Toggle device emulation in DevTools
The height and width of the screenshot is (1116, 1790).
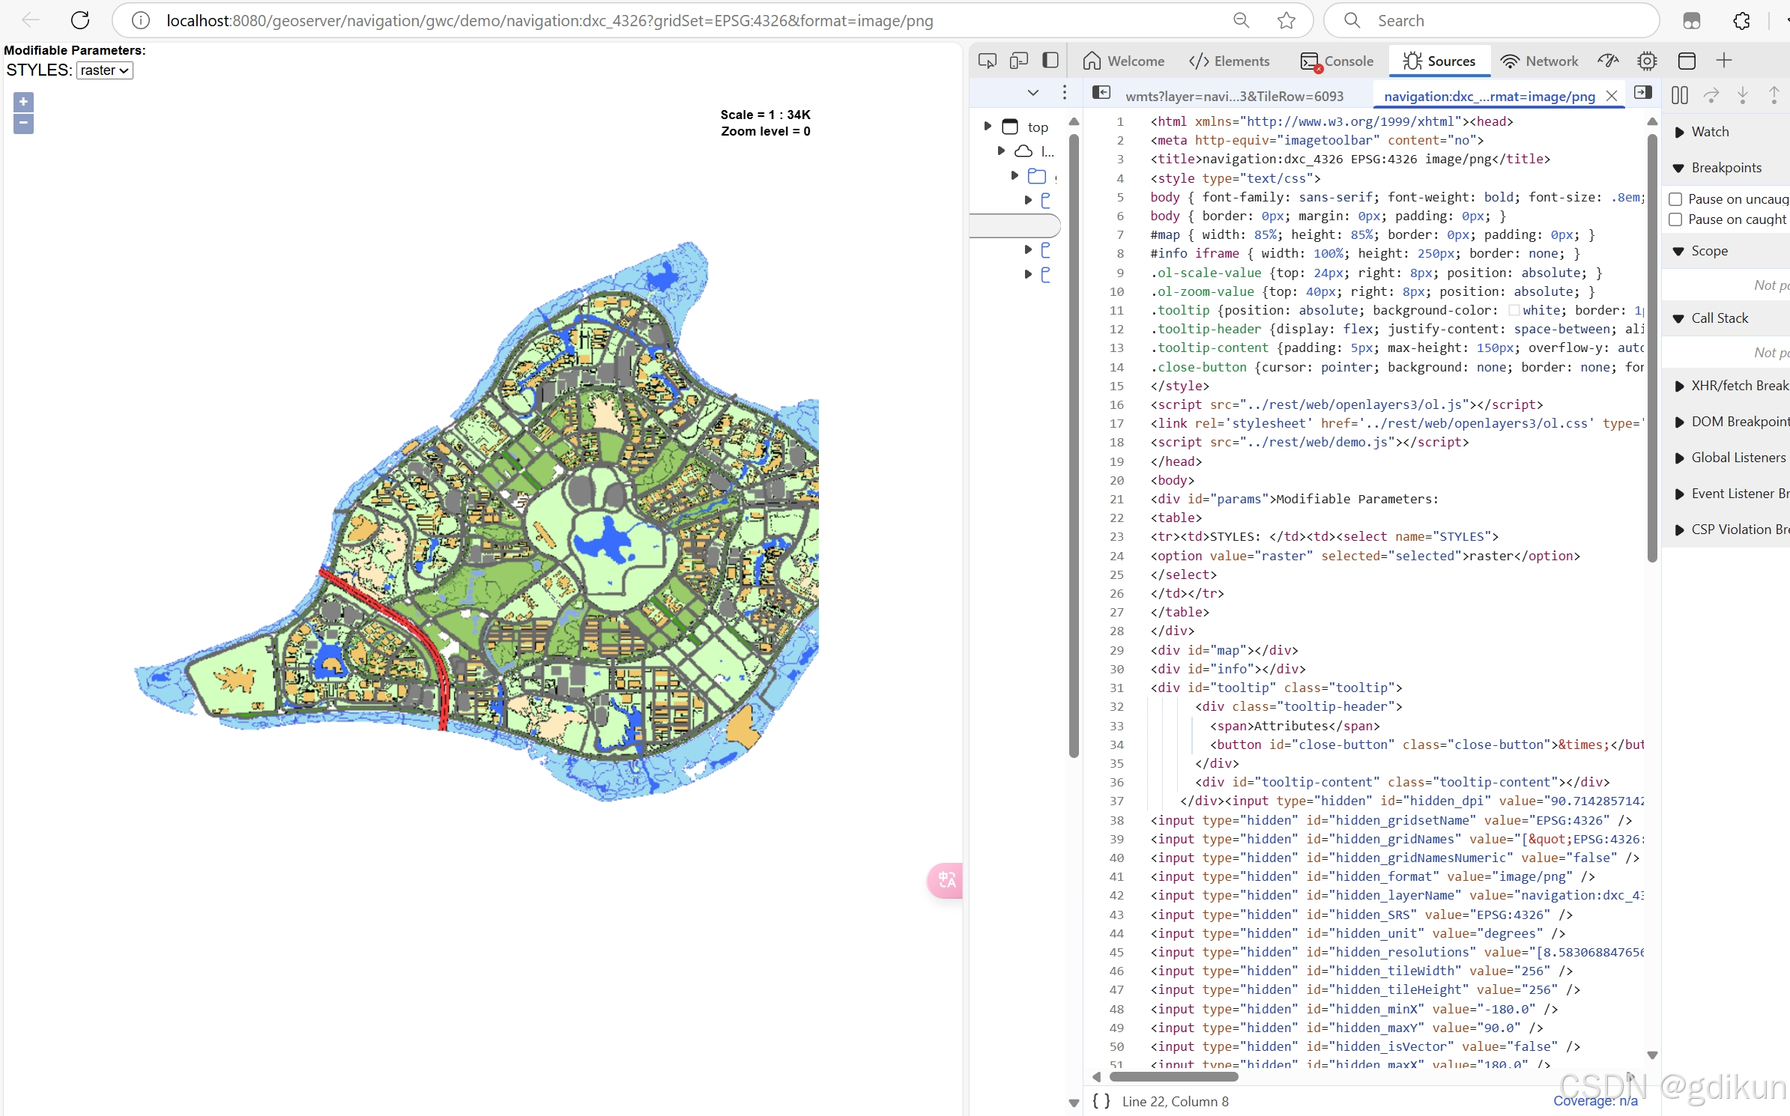pyautogui.click(x=1019, y=61)
